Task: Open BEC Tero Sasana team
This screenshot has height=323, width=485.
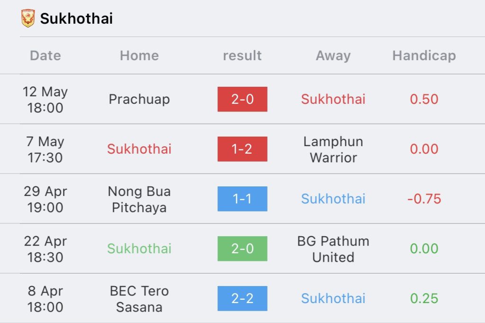Action: click(x=139, y=299)
